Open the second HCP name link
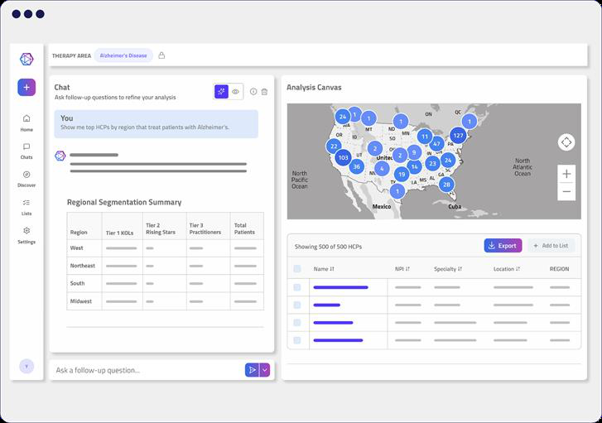Viewport: 602px width, 423px height. tap(327, 305)
